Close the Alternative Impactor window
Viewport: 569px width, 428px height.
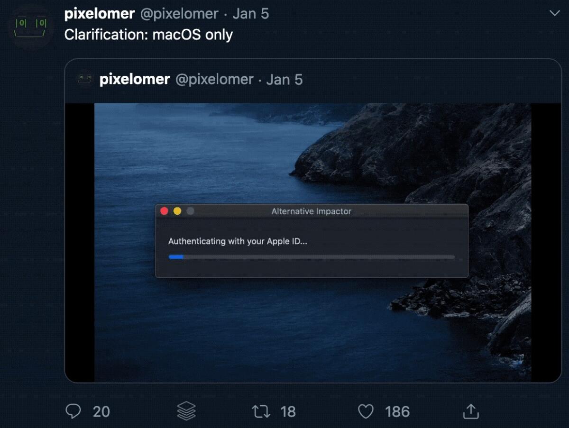[165, 211]
